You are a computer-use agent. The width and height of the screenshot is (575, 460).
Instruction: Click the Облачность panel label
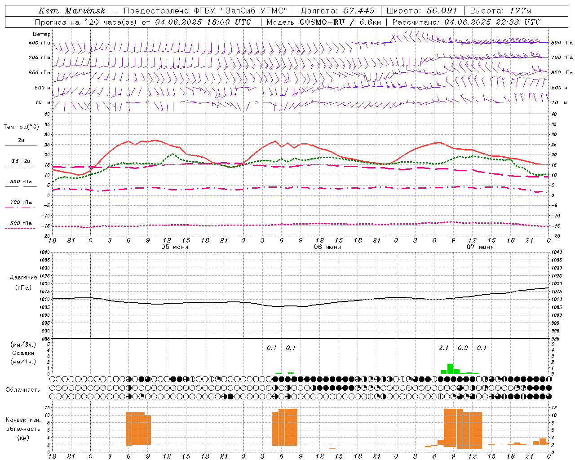(23, 390)
